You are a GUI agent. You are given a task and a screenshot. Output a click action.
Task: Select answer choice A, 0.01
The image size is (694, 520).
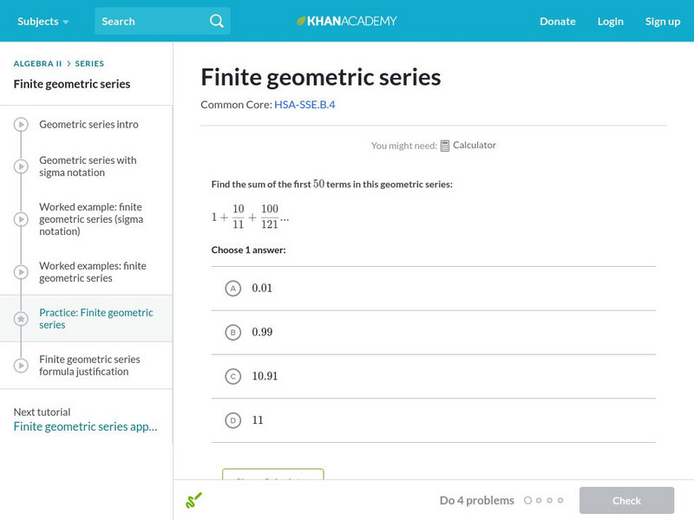[x=232, y=289]
